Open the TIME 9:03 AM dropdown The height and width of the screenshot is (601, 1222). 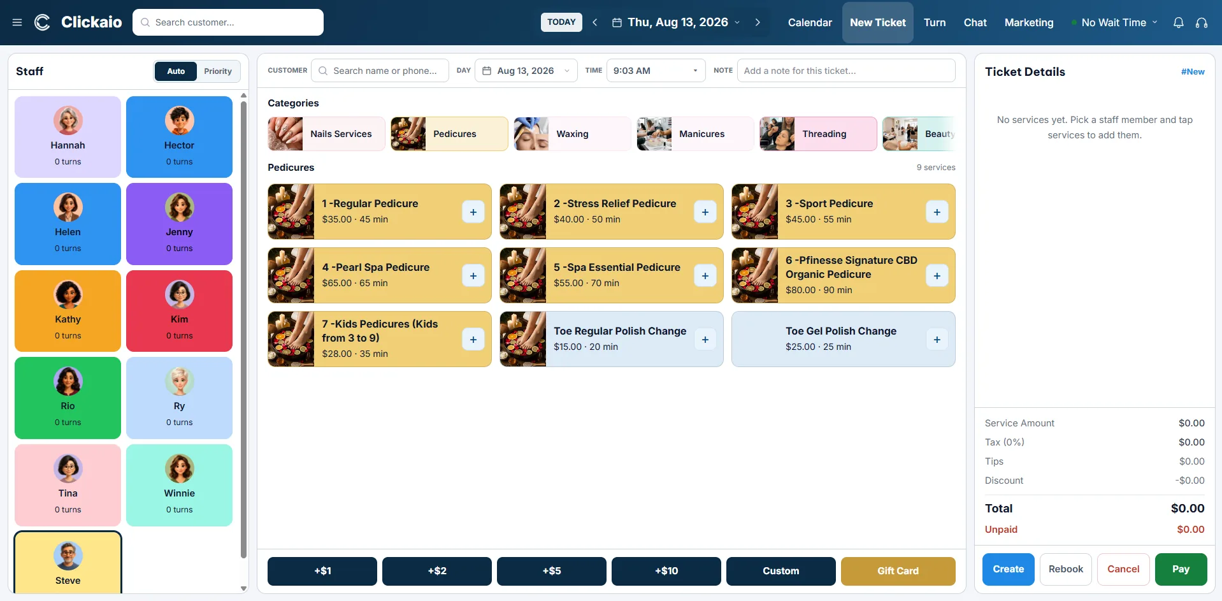656,71
